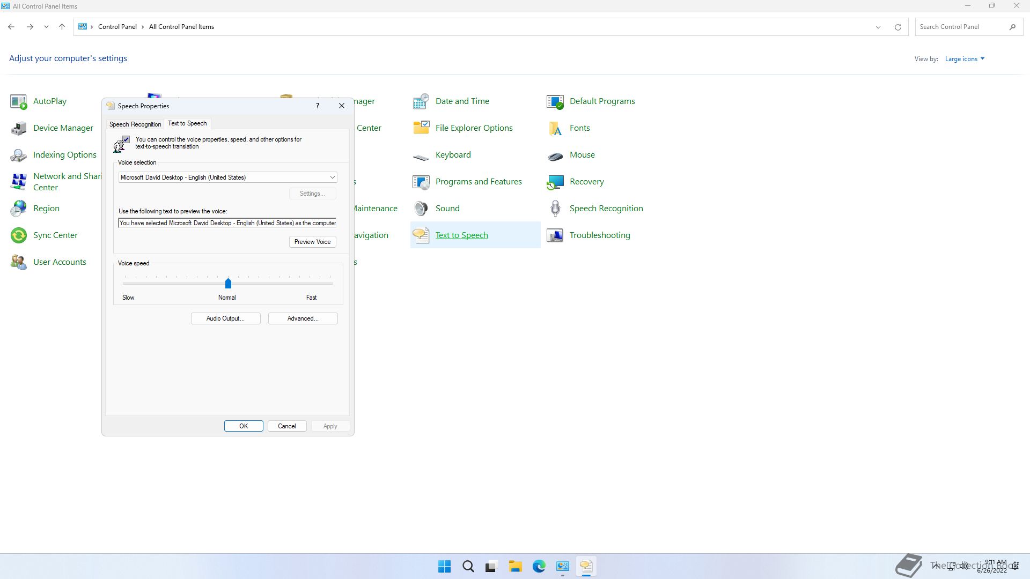The image size is (1030, 579).
Task: Open taskbar Search magnifier icon
Action: coord(468,567)
